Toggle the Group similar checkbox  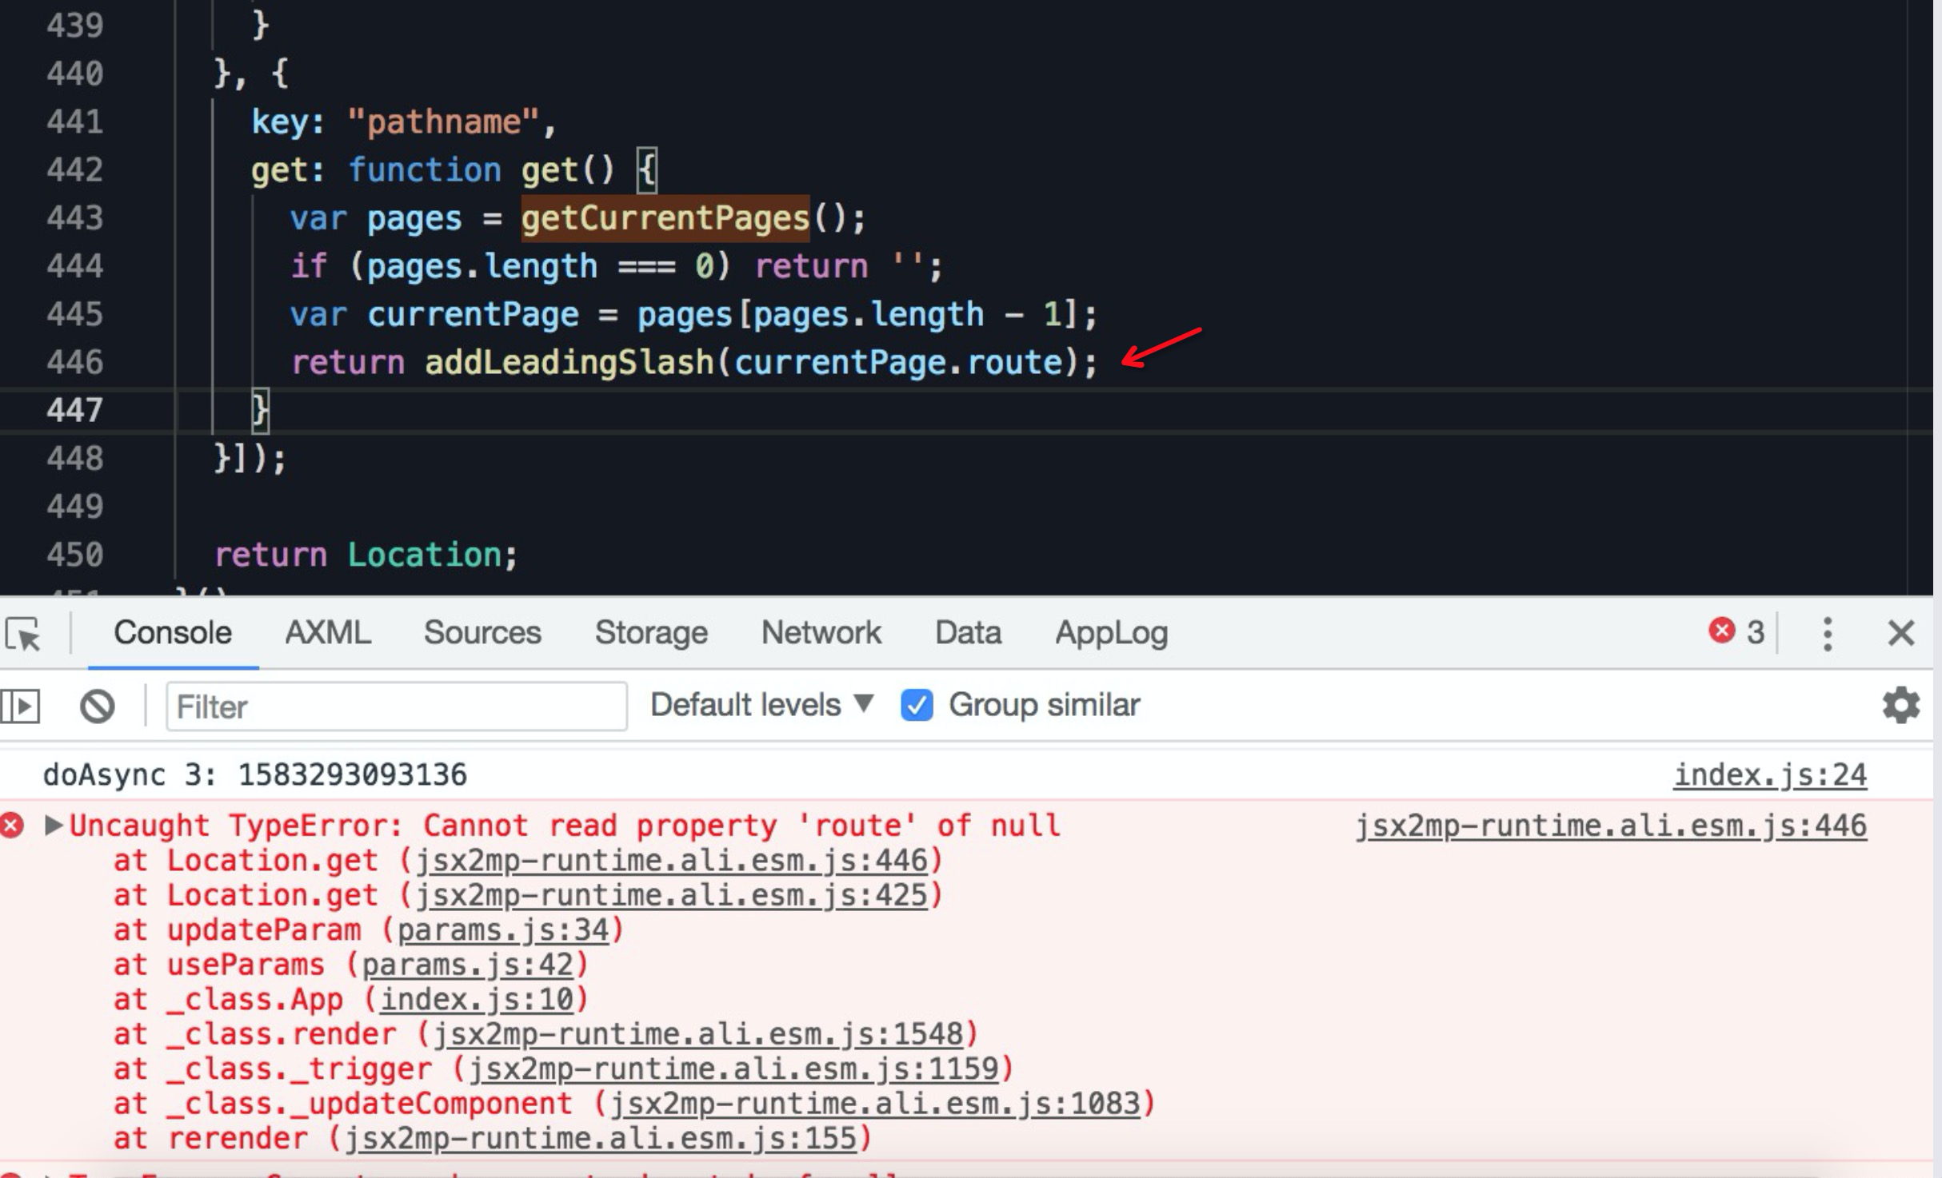[x=917, y=706]
